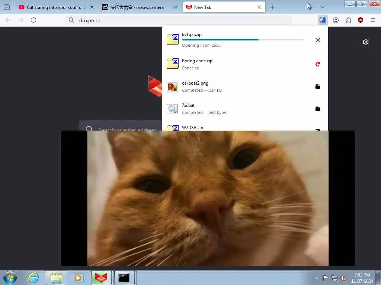Reload the current page
This screenshot has width=381, height=285.
tap(33, 20)
